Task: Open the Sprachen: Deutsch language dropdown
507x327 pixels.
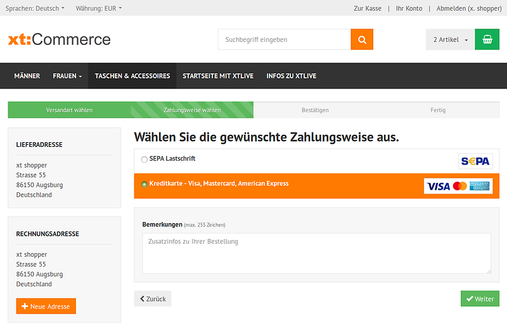Action: 35,8
